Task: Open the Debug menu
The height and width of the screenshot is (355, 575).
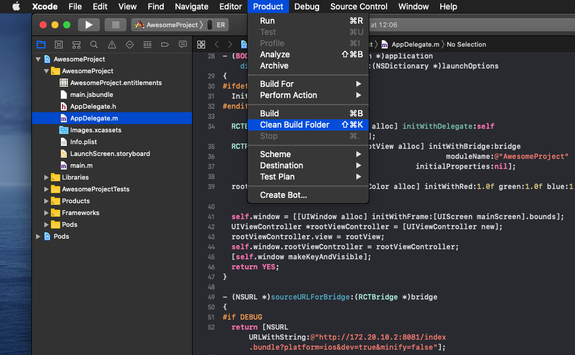Action: (307, 6)
